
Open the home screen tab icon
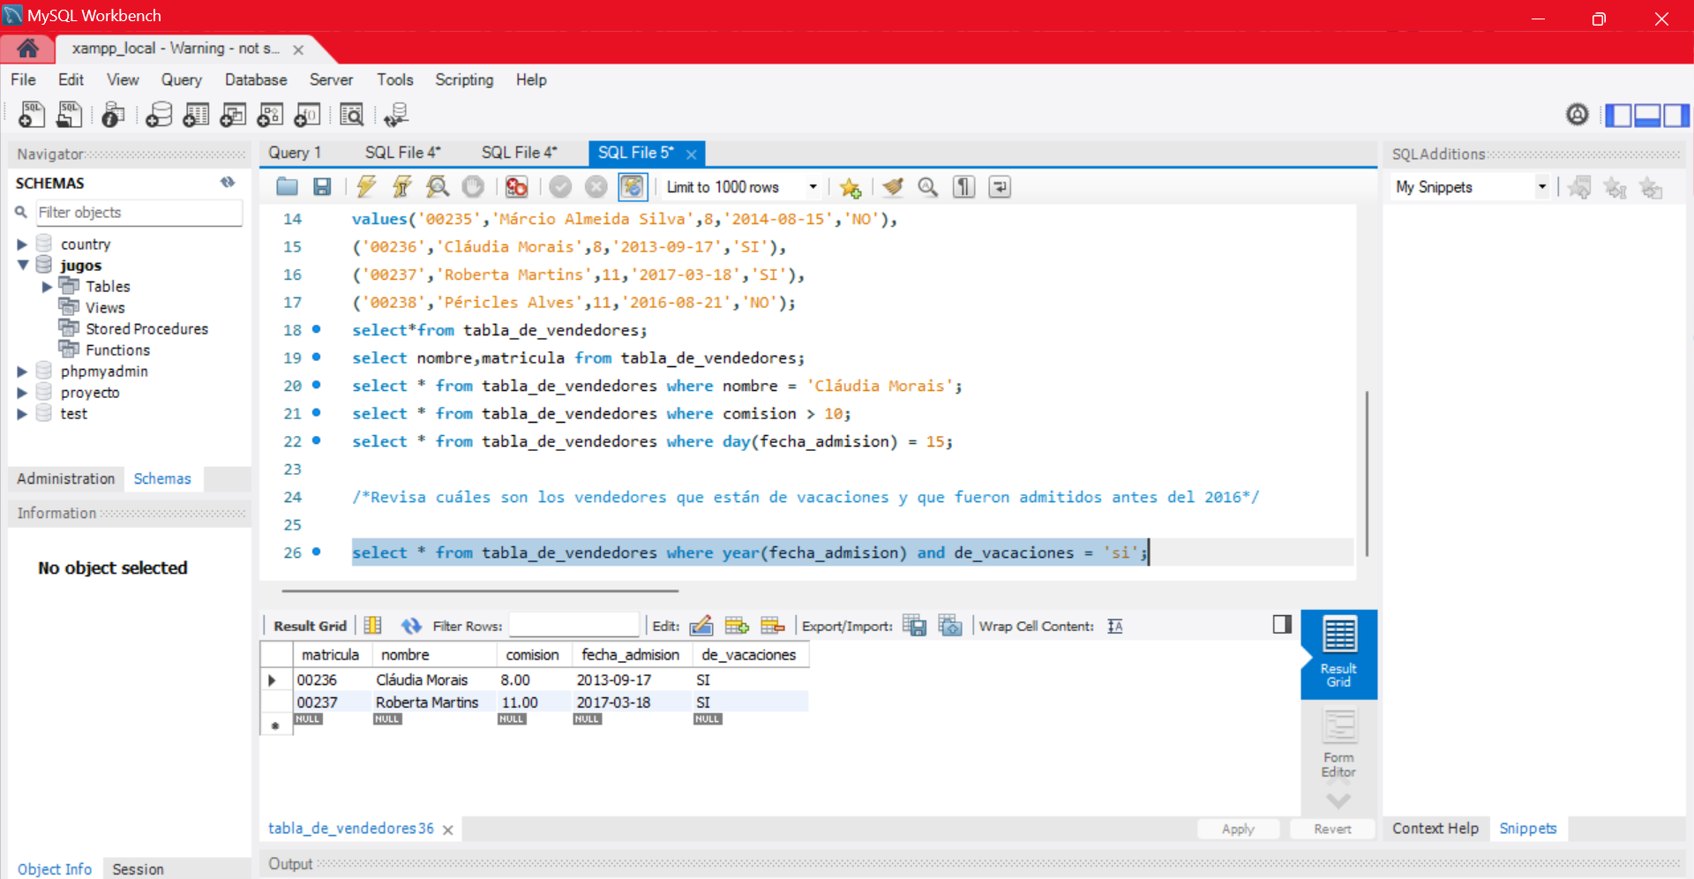point(27,48)
